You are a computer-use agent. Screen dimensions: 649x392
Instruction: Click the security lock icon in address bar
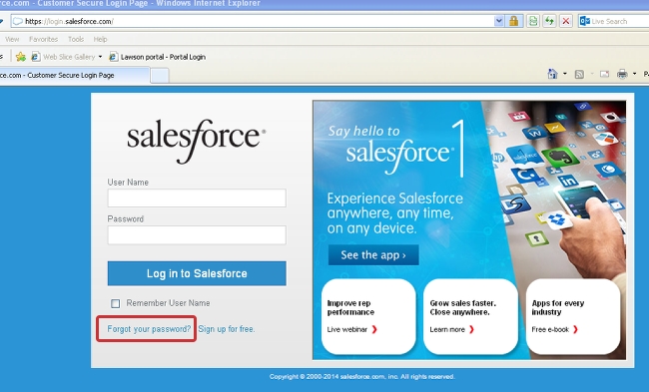513,21
